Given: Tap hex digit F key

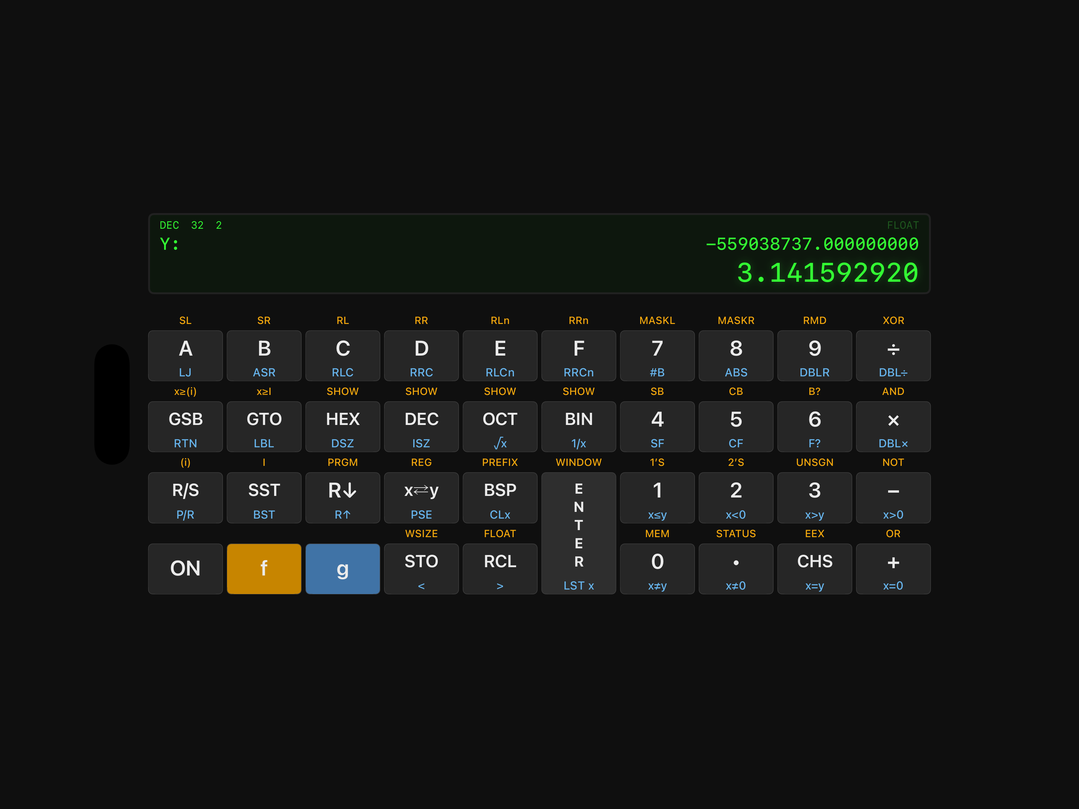Looking at the screenshot, I should click(579, 356).
